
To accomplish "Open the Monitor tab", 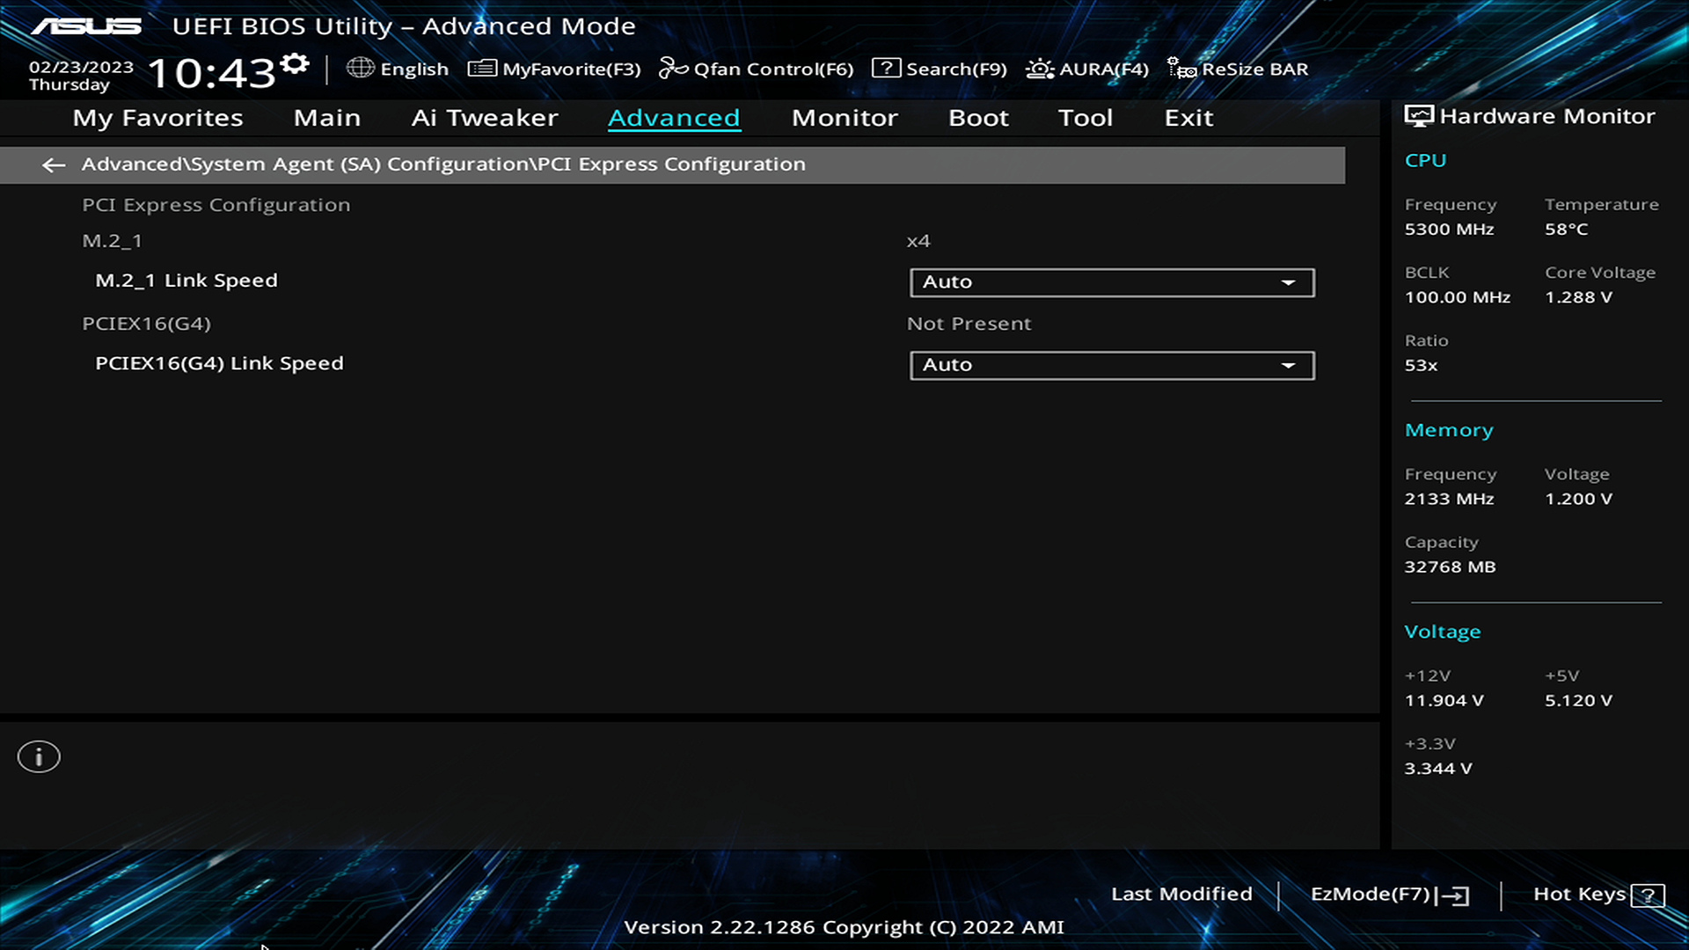I will (844, 118).
